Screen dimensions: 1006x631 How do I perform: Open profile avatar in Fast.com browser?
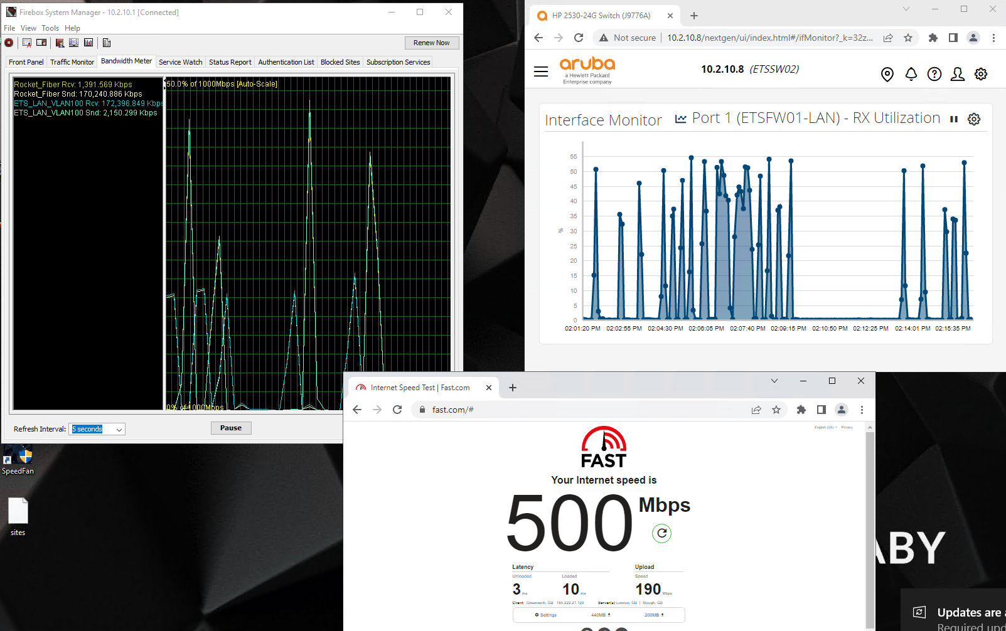pos(842,410)
